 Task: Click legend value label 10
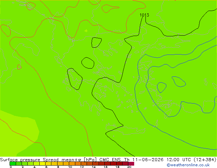pos(70,167)
